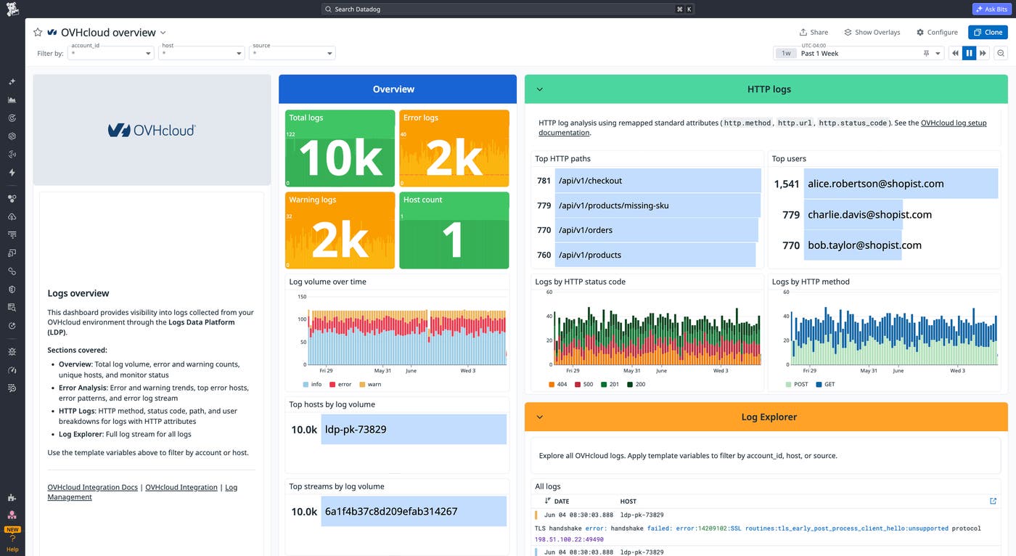Open the Past 1 Week time dropdown arrow
The image size is (1016, 556).
click(938, 53)
